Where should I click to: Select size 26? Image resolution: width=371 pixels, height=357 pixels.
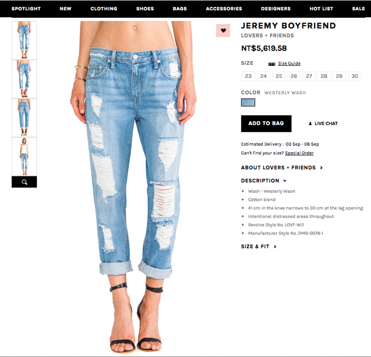(294, 76)
